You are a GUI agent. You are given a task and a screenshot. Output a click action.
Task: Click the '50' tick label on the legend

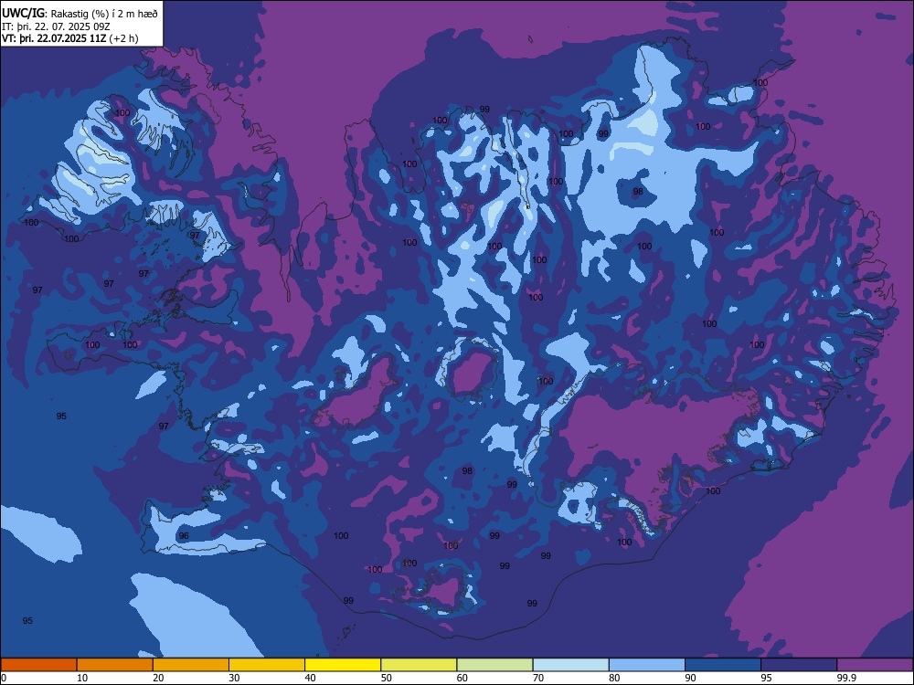[387, 678]
